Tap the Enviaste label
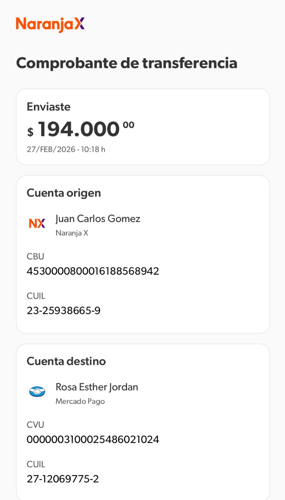 click(x=49, y=107)
